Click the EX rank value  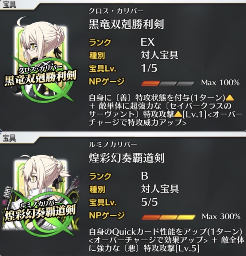click(148, 42)
